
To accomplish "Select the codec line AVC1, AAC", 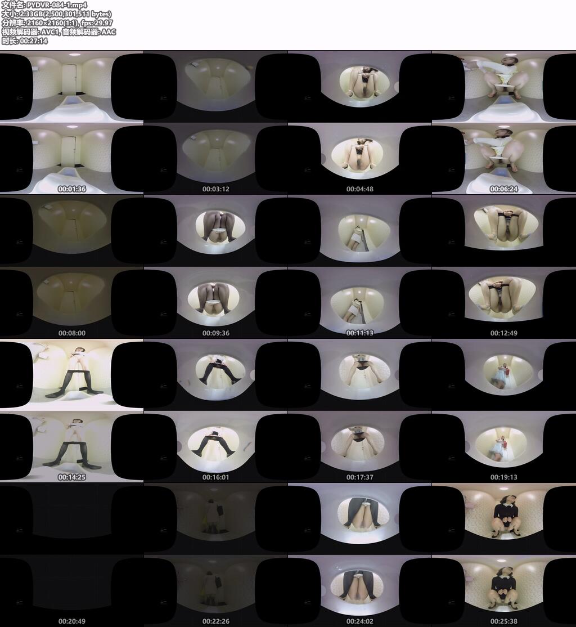I will (x=58, y=32).
